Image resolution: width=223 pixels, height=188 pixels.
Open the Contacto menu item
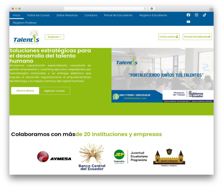[91, 15]
